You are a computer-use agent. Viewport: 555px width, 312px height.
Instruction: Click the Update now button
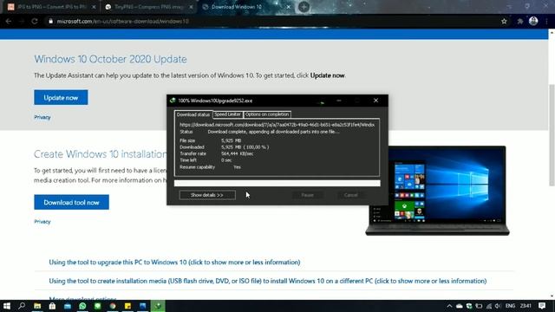pos(61,97)
